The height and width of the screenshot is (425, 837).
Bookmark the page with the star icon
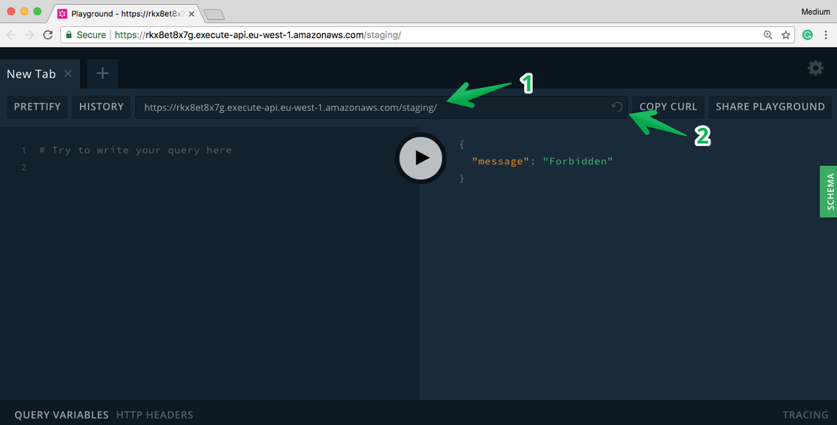click(786, 35)
